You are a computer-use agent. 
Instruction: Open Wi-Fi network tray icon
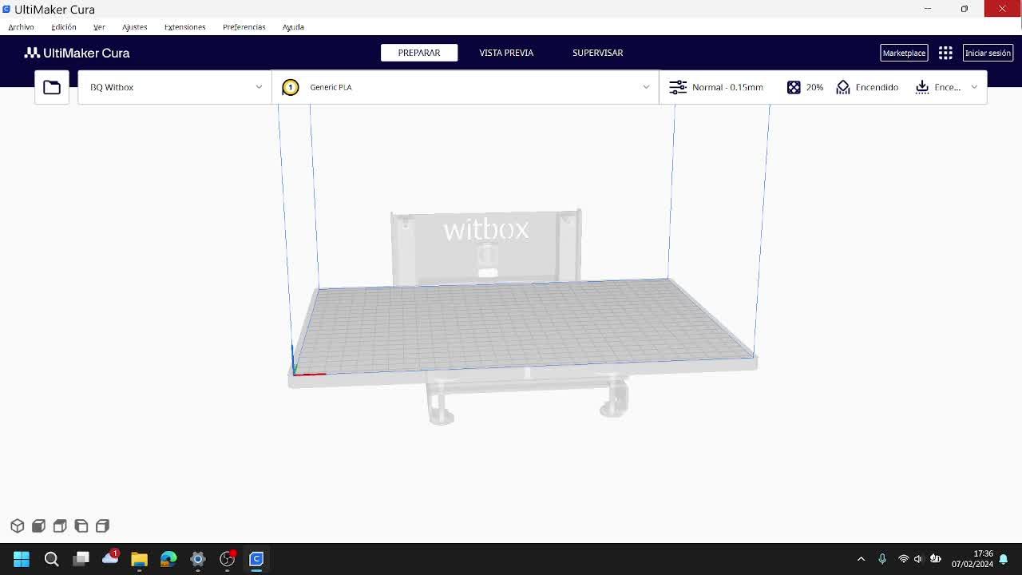[x=904, y=559]
